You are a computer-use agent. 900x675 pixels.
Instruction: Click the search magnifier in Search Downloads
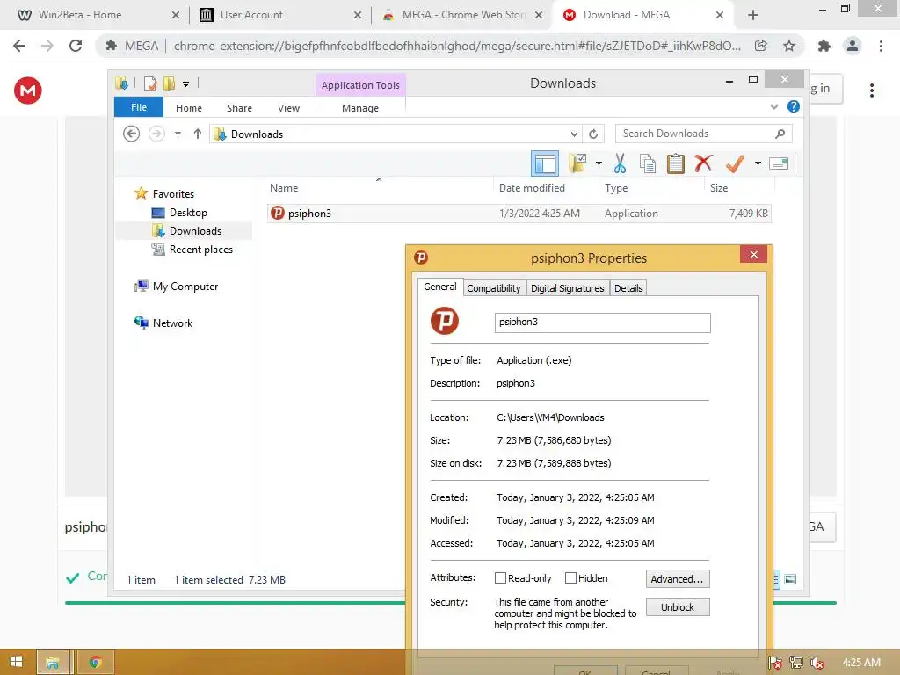[x=780, y=134]
